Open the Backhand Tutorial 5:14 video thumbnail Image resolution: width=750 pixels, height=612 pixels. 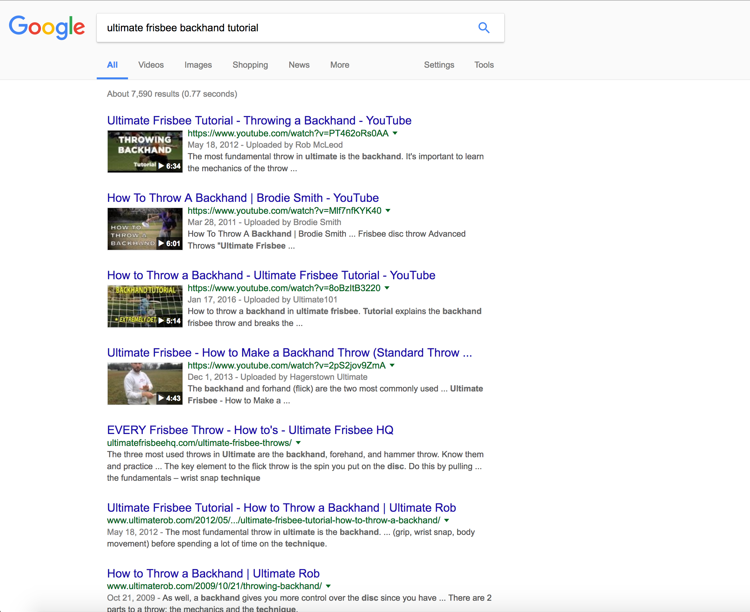point(145,306)
